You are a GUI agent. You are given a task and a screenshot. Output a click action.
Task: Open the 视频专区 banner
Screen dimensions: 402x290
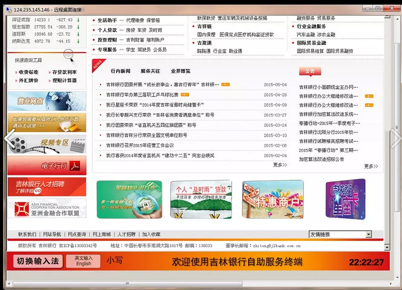[47, 144]
